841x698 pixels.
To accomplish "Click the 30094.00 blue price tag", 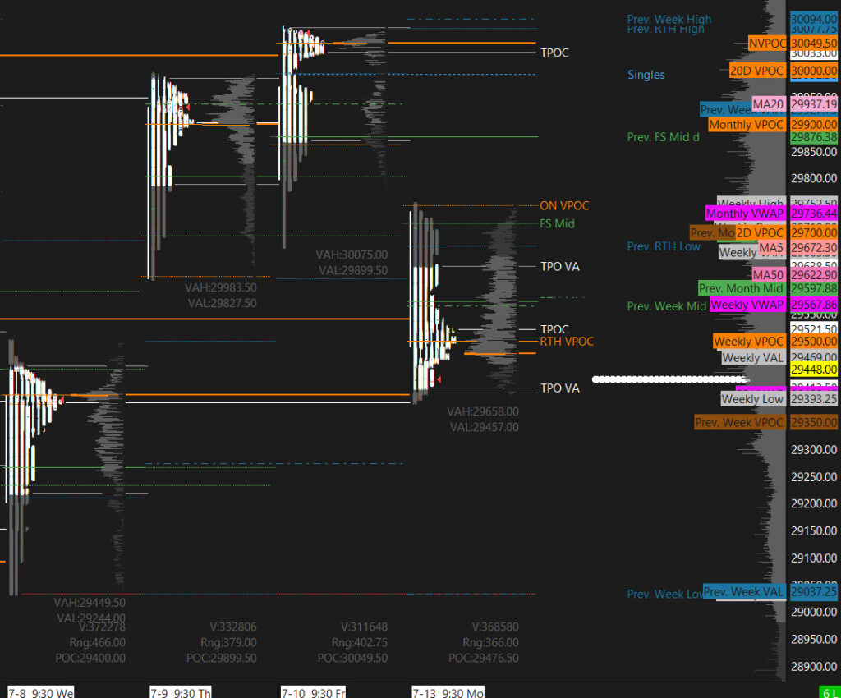I will coord(814,19).
